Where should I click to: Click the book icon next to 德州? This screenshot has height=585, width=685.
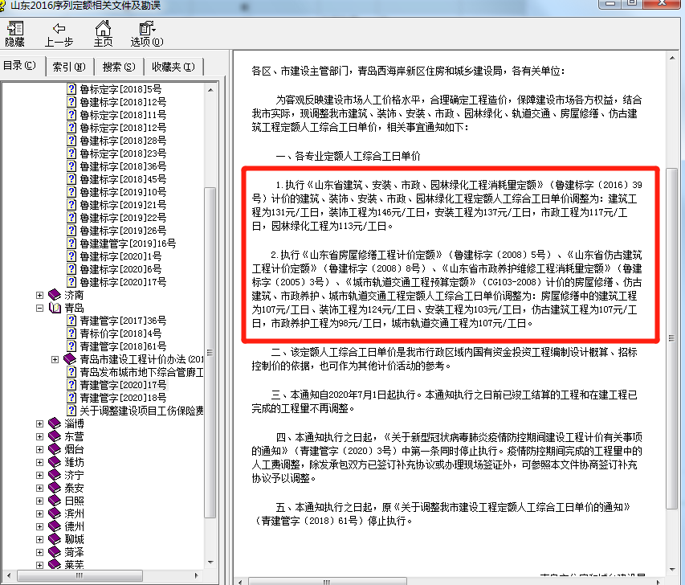(x=55, y=526)
